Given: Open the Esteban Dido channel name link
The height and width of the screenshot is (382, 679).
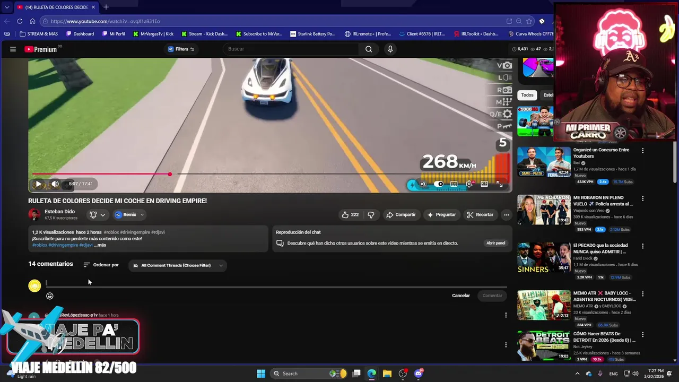Looking at the screenshot, I should pyautogui.click(x=59, y=212).
